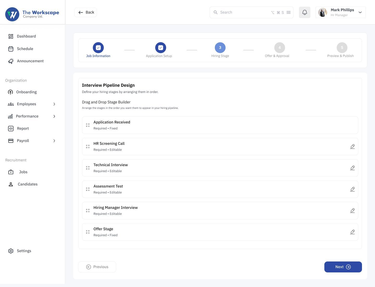Click the Drag and Drop Stage Builder text
This screenshot has height=287, width=375.
(106, 102)
